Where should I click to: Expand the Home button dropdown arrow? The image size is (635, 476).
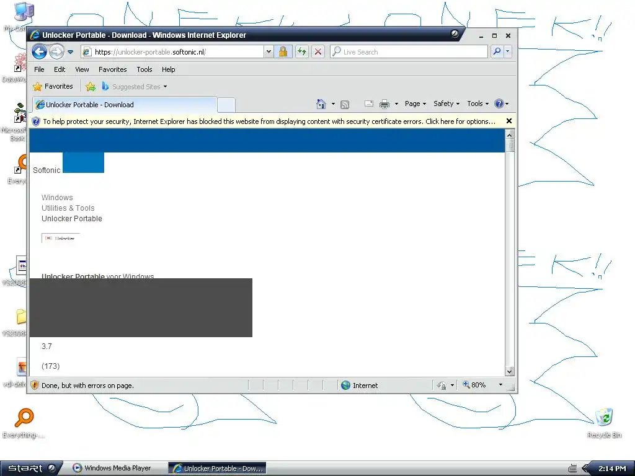click(333, 104)
